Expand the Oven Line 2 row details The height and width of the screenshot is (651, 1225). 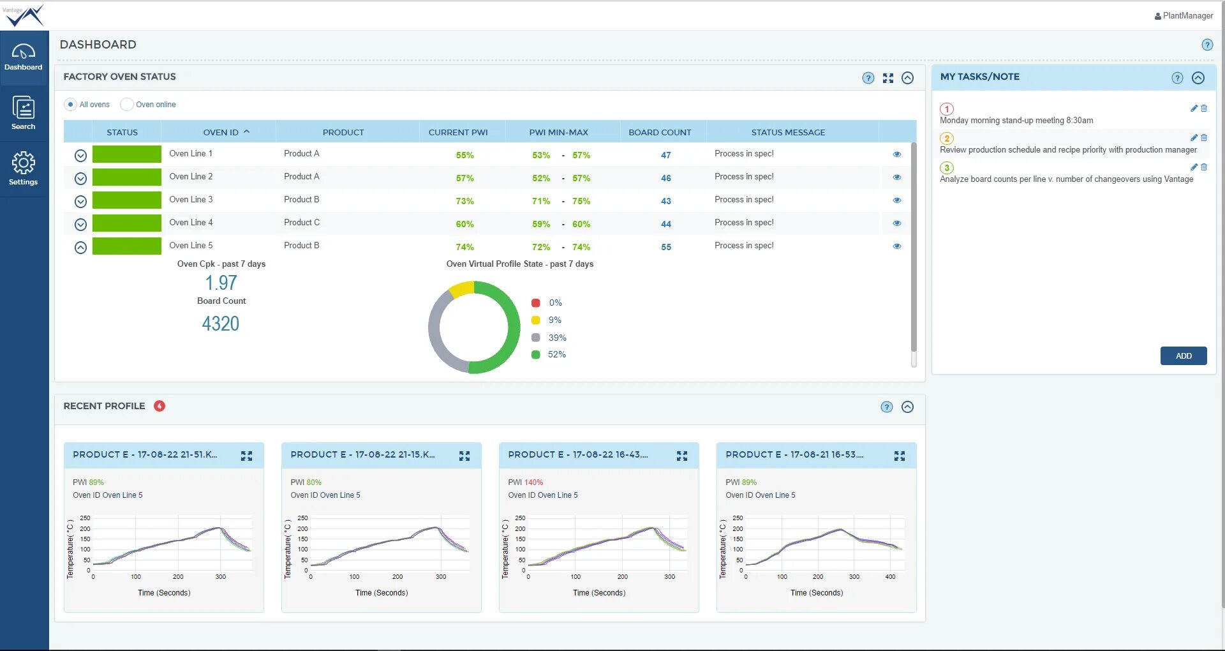coord(80,178)
